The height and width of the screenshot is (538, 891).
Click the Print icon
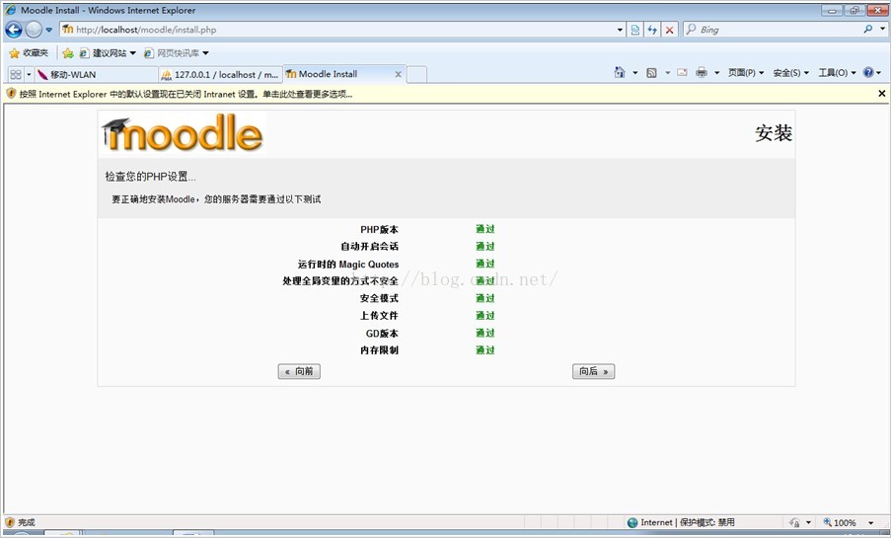(702, 72)
